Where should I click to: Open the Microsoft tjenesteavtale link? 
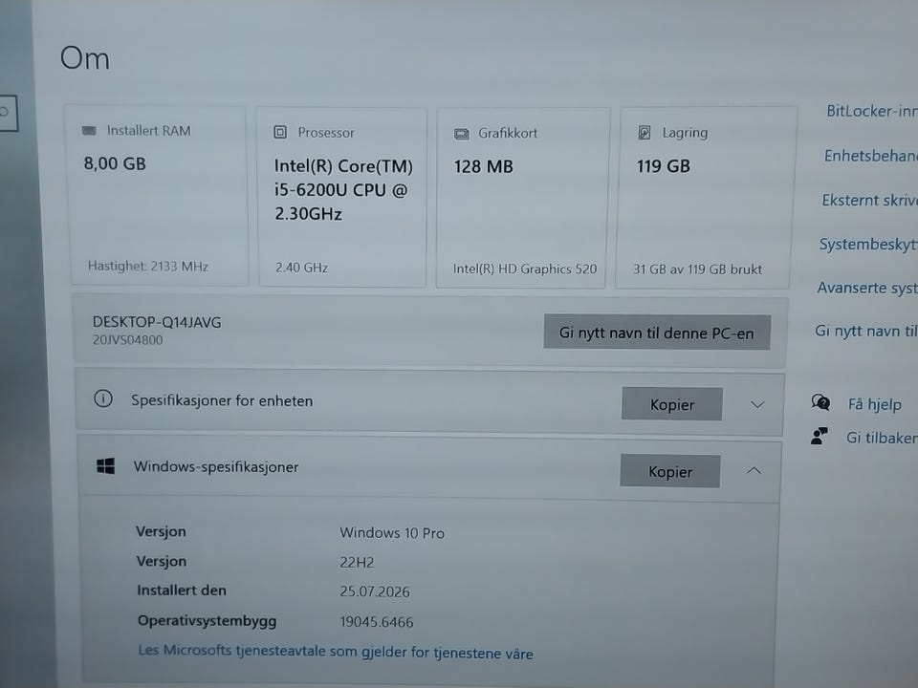(x=336, y=652)
